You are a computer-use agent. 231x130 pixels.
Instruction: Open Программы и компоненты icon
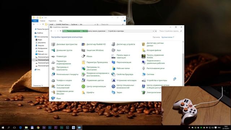[x=53, y=68]
